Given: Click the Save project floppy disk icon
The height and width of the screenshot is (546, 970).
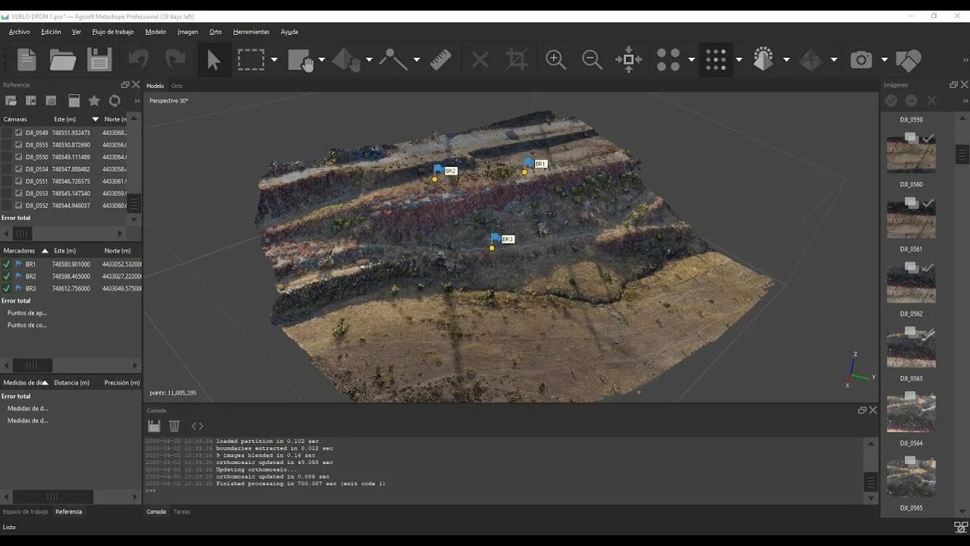Looking at the screenshot, I should [x=99, y=59].
